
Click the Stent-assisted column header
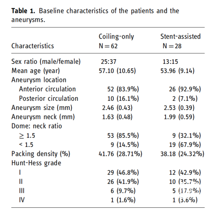(181, 37)
